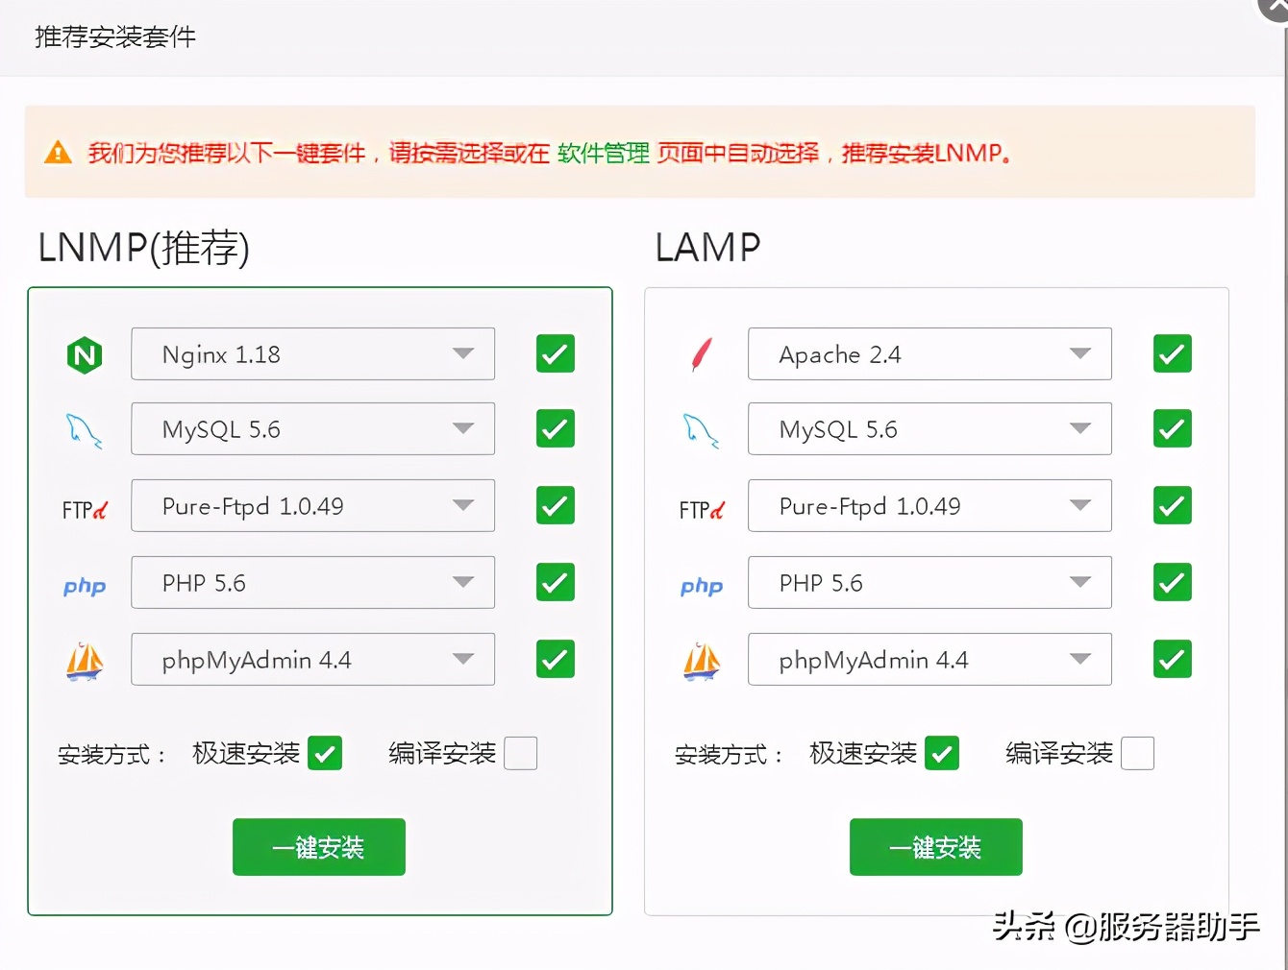Click 安装方式 label in LNMP panel

click(111, 755)
